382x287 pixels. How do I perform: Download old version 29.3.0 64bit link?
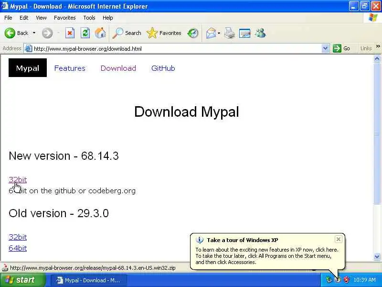pos(18,248)
